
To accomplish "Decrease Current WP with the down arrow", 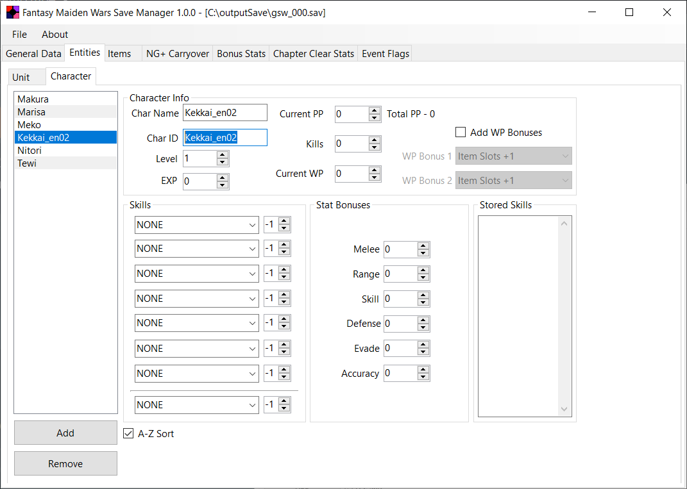I will (x=375, y=178).
